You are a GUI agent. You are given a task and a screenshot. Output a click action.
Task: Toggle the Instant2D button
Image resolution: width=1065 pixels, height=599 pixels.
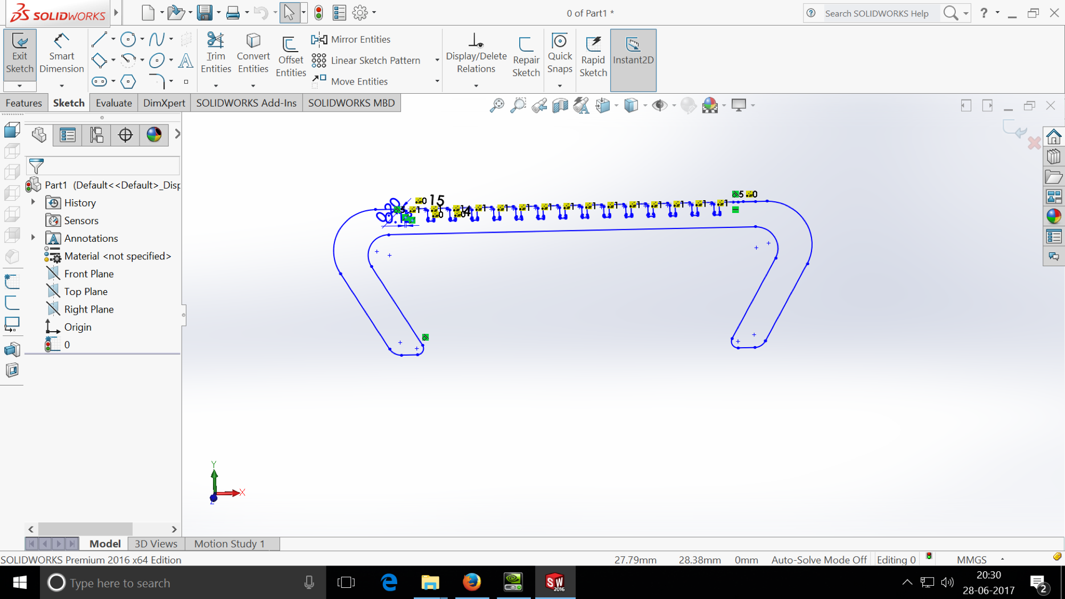(633, 60)
